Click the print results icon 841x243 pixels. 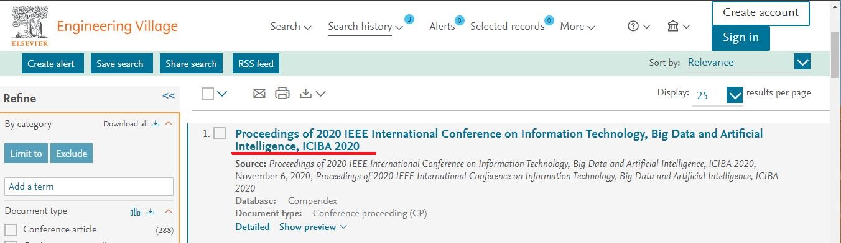click(x=282, y=94)
